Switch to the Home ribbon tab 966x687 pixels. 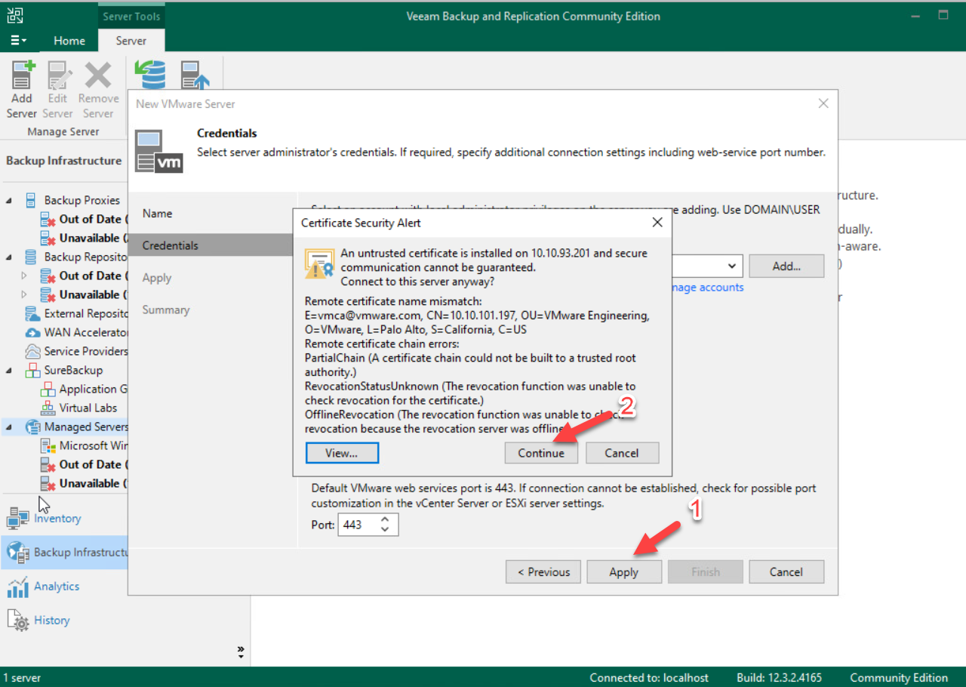[x=69, y=41]
